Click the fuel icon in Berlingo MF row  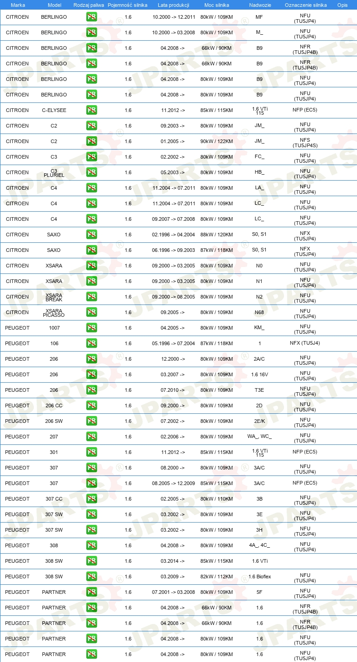click(91, 17)
